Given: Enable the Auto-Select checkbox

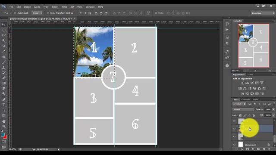Looking at the screenshot, I should [x=15, y=13].
